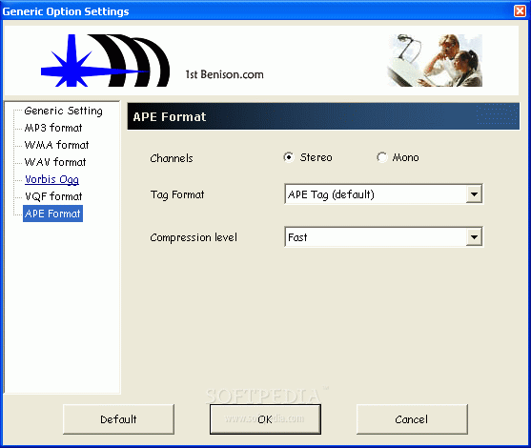Click the 1st Benison.com text
The width and height of the screenshot is (531, 448).
pyautogui.click(x=224, y=74)
